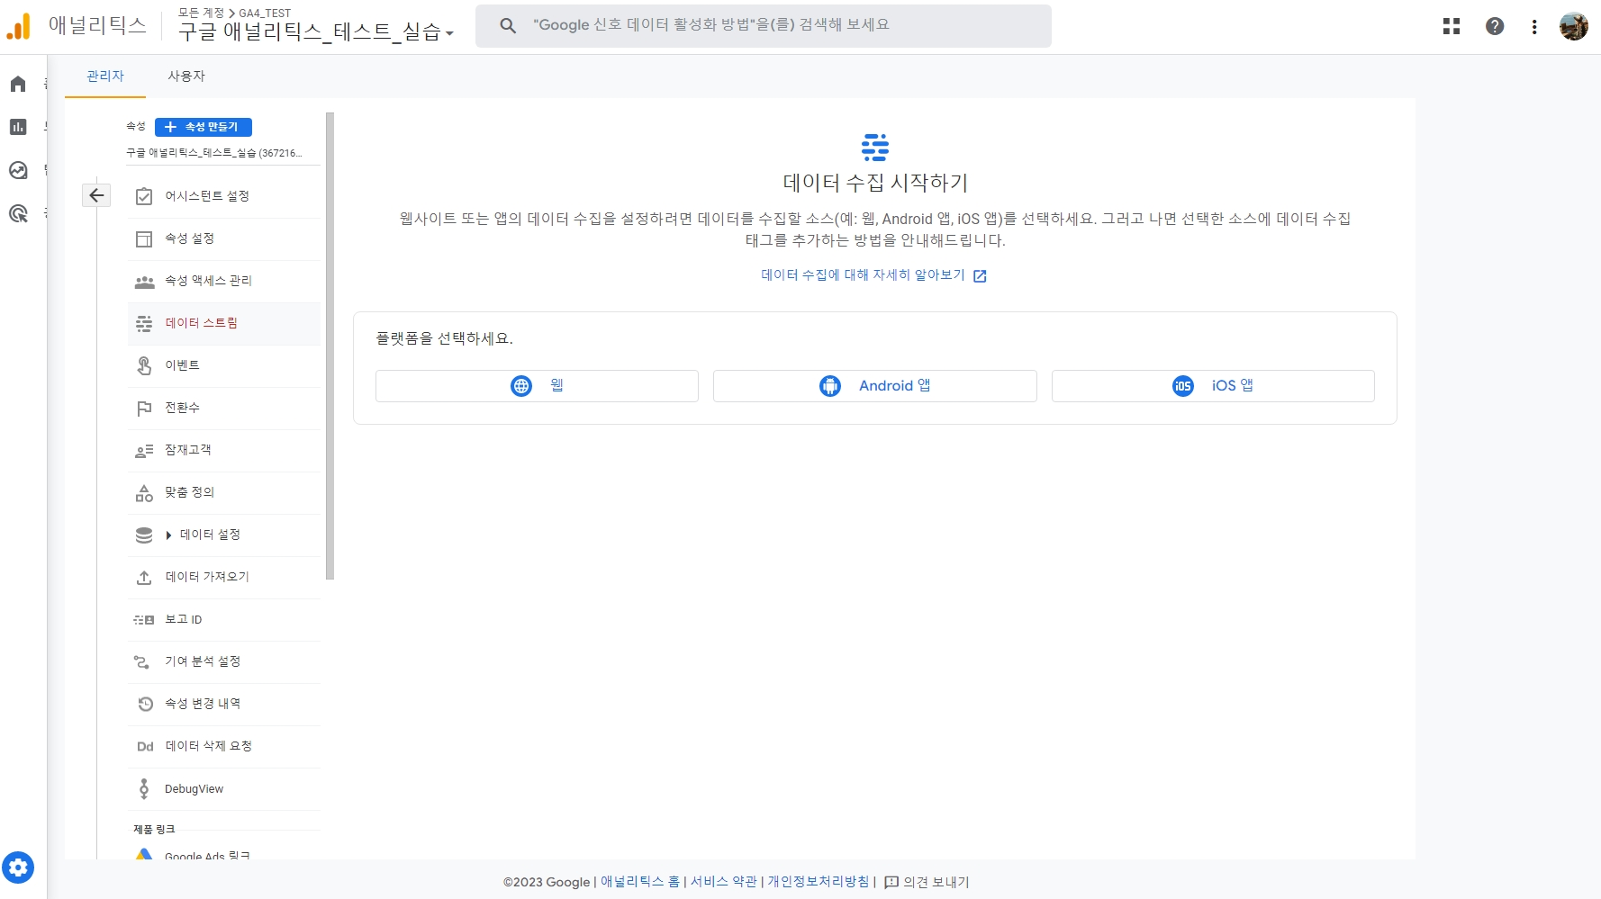Image resolution: width=1601 pixels, height=899 pixels.
Task: Click the 속성 설정 window icon
Action: tap(144, 238)
